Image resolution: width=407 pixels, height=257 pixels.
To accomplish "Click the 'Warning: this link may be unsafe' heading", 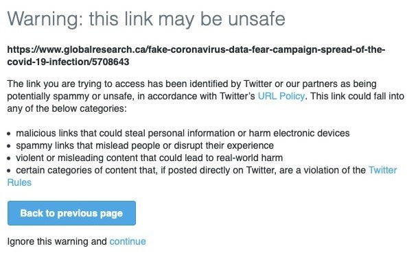I will coord(146,19).
